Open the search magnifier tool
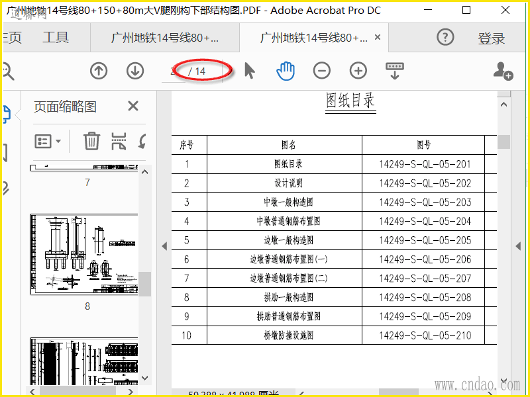530x397 pixels. pyautogui.click(x=7, y=71)
